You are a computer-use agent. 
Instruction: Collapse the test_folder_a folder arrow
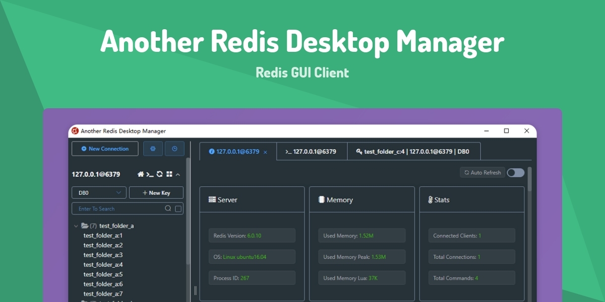(x=76, y=226)
